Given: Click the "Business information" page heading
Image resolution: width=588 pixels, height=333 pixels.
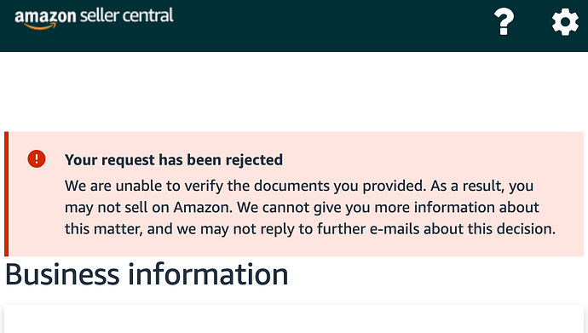Looking at the screenshot, I should coord(147,274).
